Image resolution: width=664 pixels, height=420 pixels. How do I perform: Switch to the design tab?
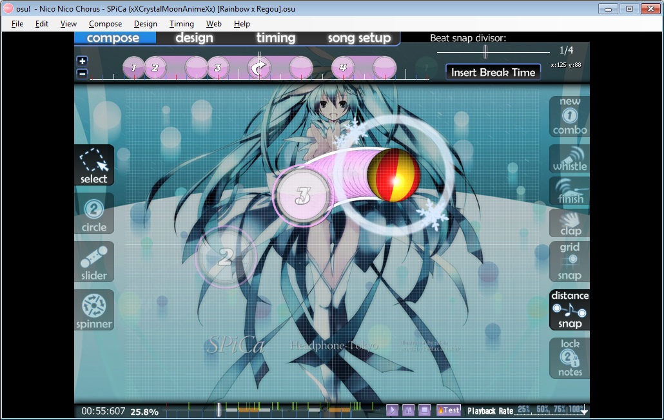click(x=195, y=37)
